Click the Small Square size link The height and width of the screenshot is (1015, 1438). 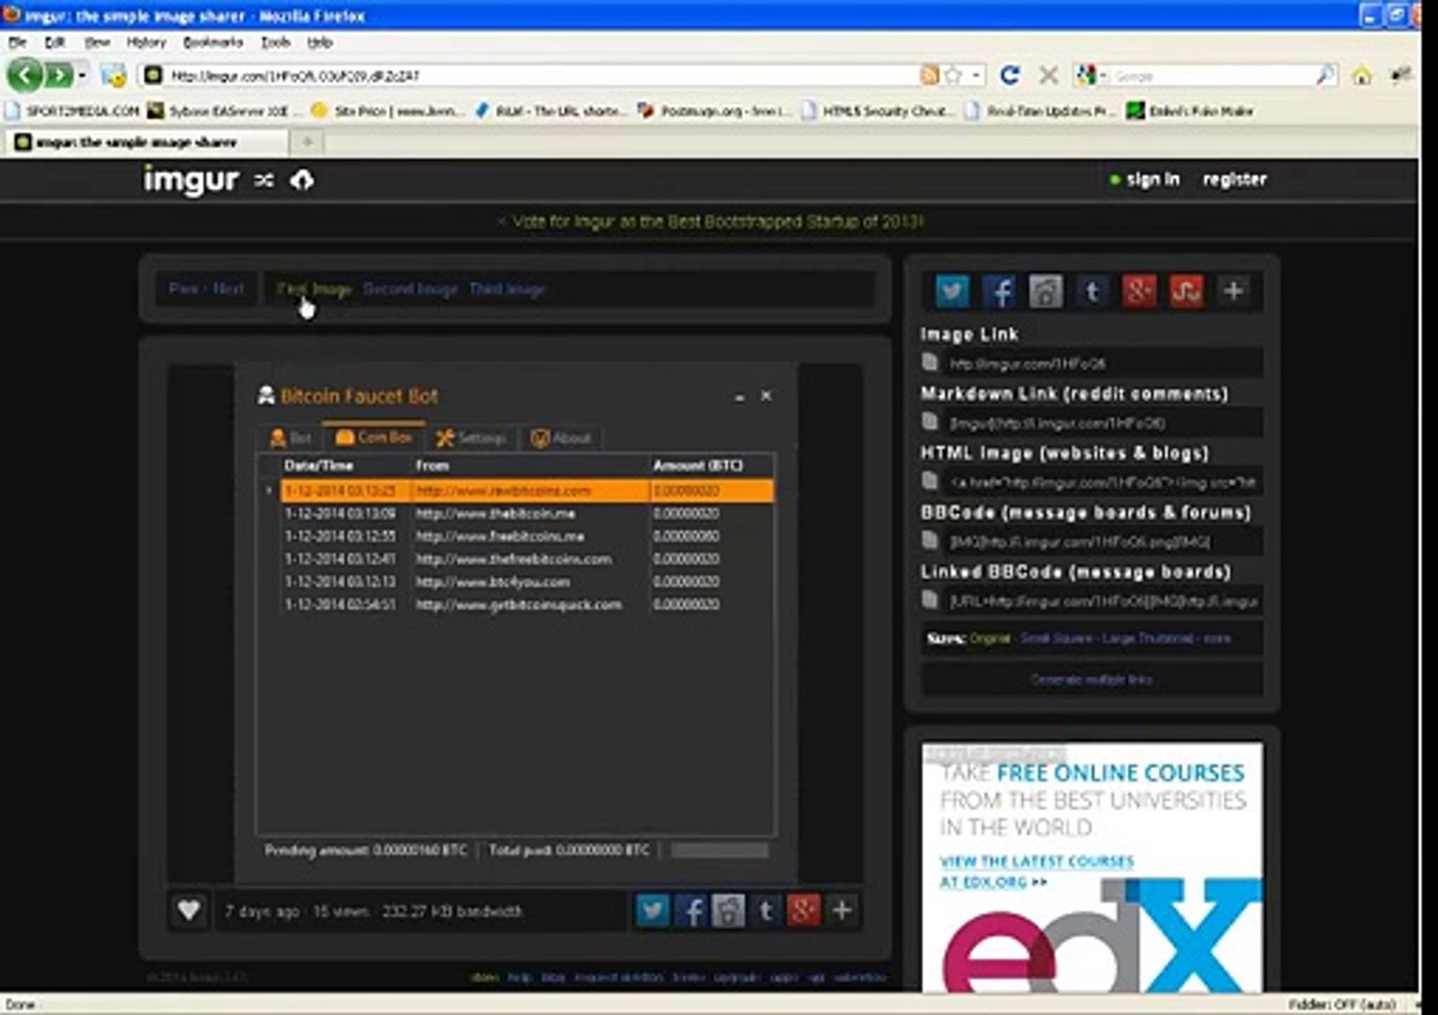click(1057, 638)
